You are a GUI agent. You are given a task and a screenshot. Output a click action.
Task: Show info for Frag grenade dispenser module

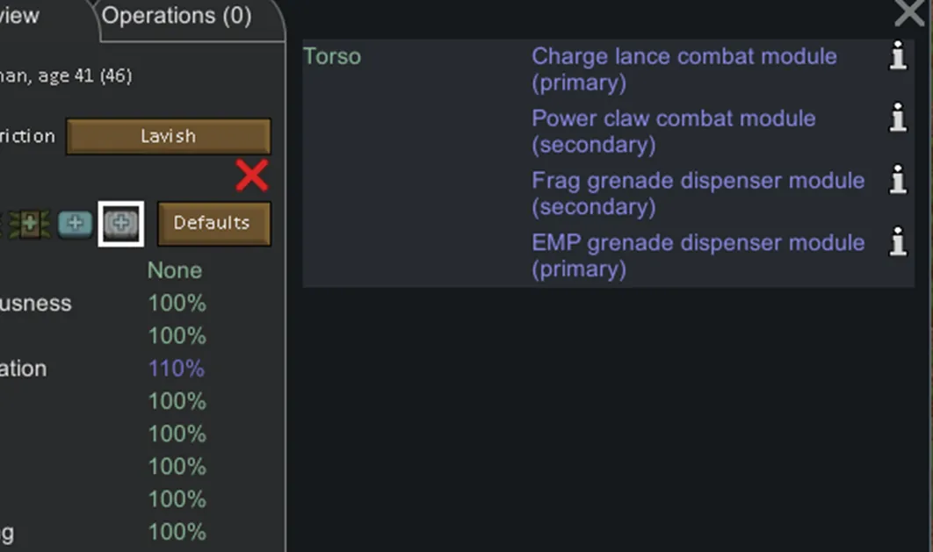point(897,180)
